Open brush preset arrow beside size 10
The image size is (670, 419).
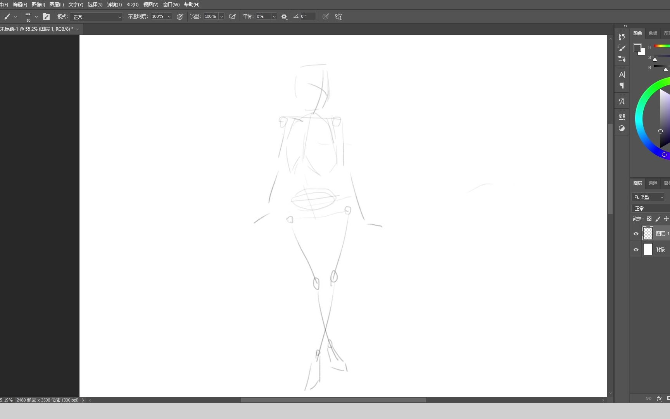(x=36, y=17)
